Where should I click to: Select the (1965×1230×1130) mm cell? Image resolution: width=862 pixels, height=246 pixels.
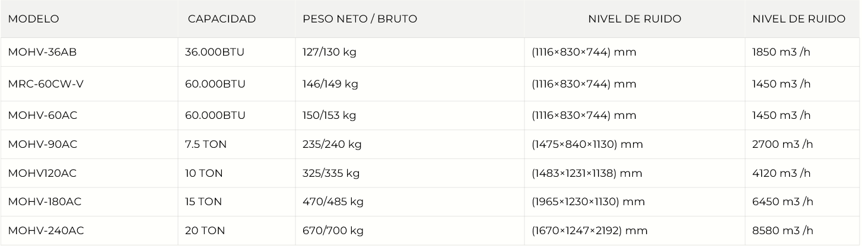tap(588, 202)
